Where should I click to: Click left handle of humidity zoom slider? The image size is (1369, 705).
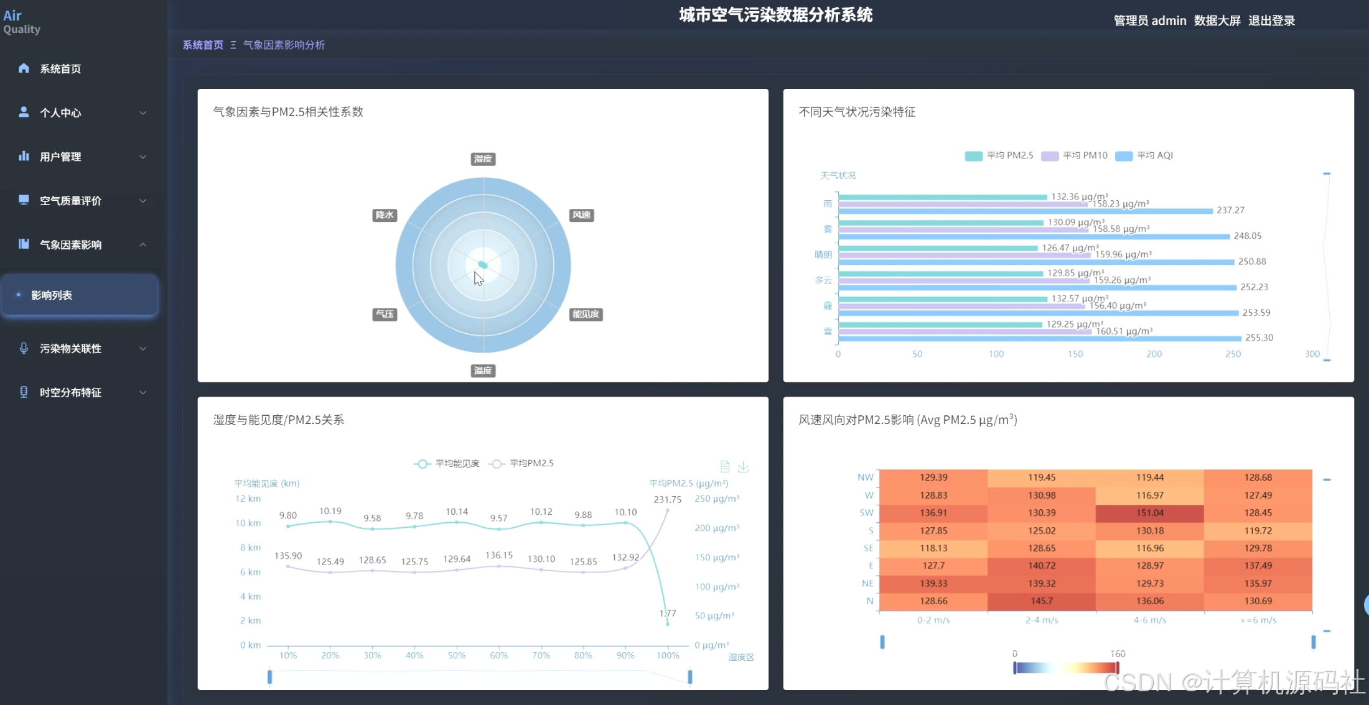pos(269,676)
